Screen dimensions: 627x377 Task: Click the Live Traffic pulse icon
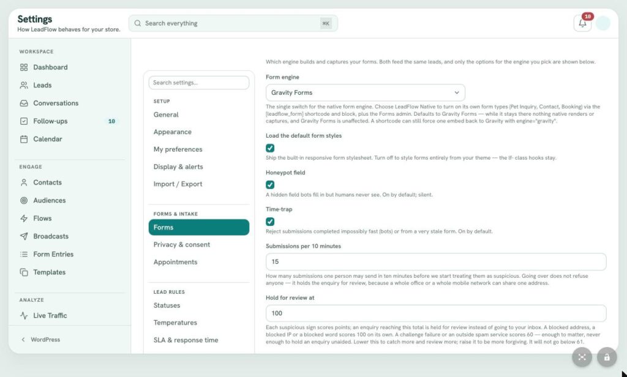click(x=24, y=315)
